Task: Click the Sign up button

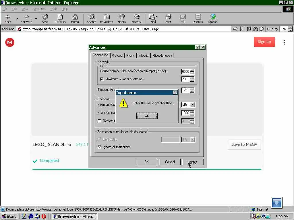Action: point(264,42)
